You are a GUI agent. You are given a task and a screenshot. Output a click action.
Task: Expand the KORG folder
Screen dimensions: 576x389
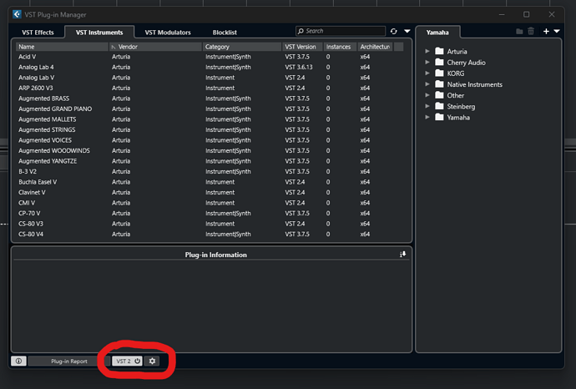[427, 73]
